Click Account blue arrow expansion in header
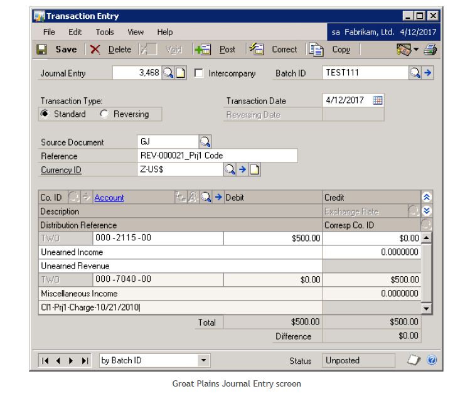The image size is (470, 396). coord(218,197)
